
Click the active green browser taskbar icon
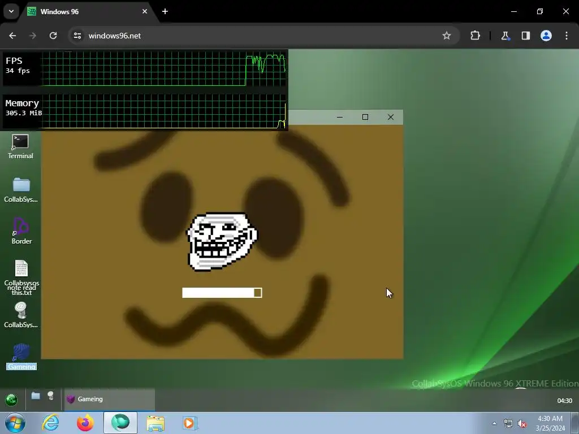click(x=120, y=423)
